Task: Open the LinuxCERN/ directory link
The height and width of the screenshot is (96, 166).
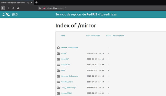Action: click(67, 93)
